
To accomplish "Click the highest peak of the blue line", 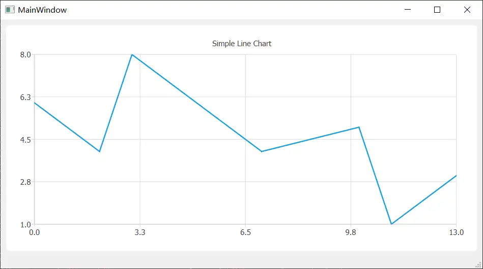I will tap(132, 55).
